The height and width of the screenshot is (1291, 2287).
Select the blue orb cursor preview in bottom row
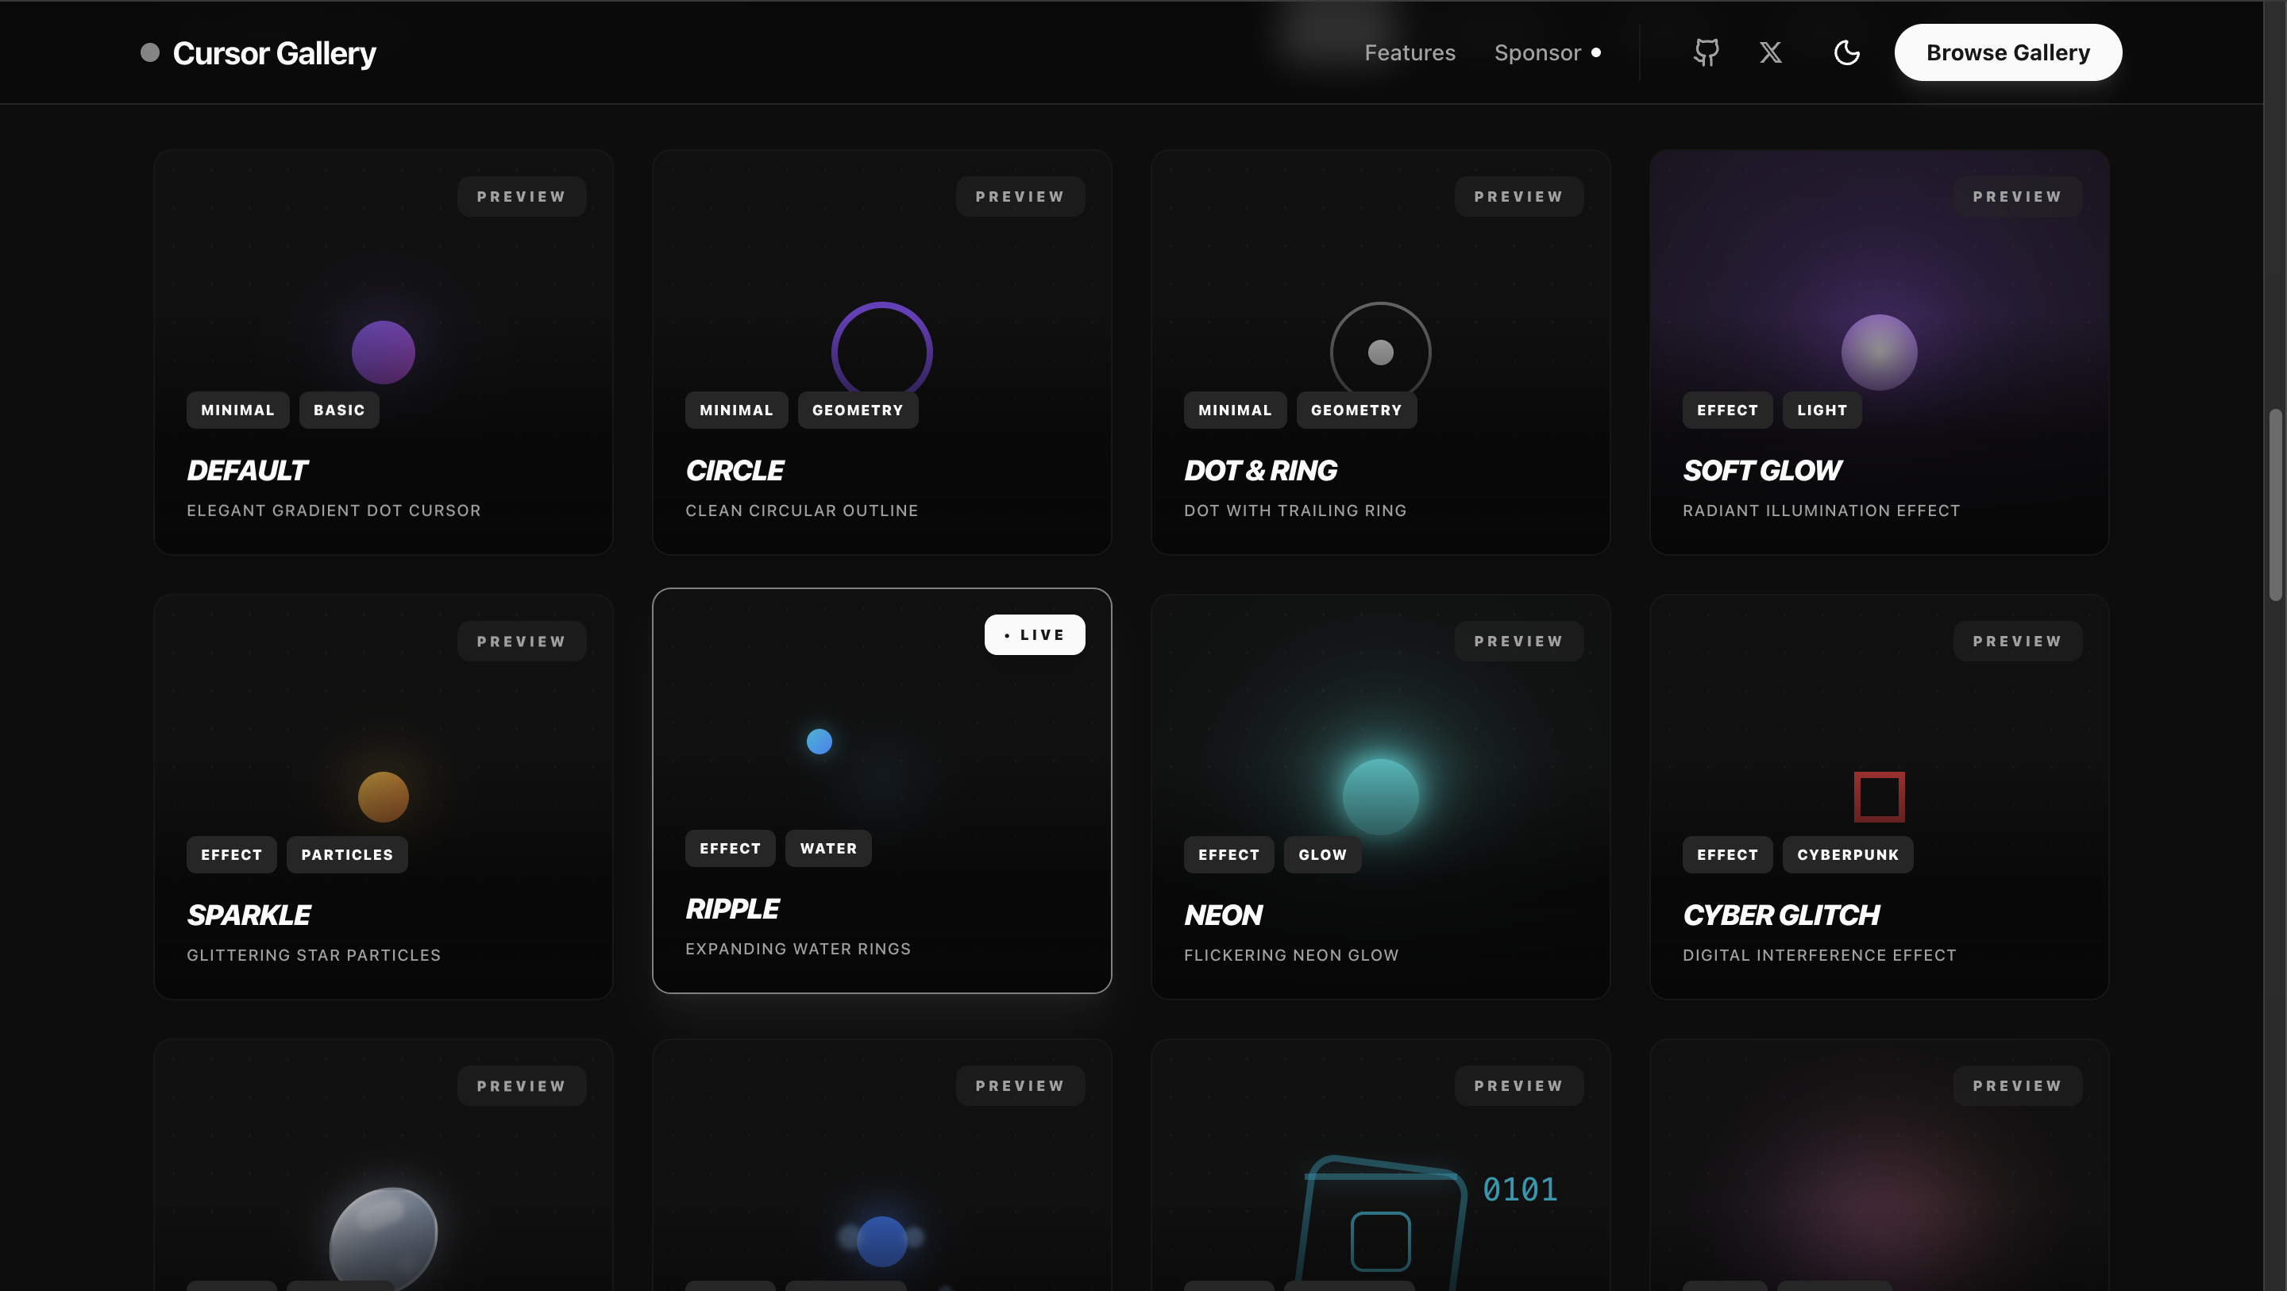[x=881, y=1241]
